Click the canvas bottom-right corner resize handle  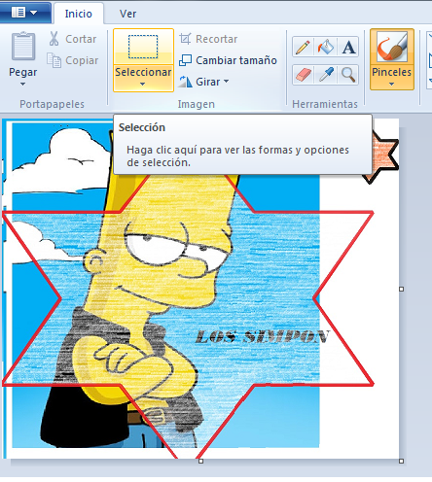[401, 461]
